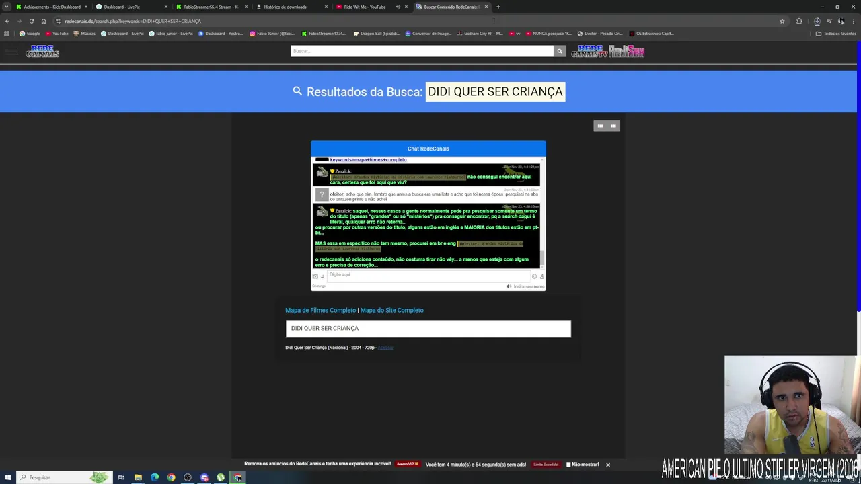The width and height of the screenshot is (861, 484).
Task: Open the RedeCanais TV logo link
Action: pos(589,52)
